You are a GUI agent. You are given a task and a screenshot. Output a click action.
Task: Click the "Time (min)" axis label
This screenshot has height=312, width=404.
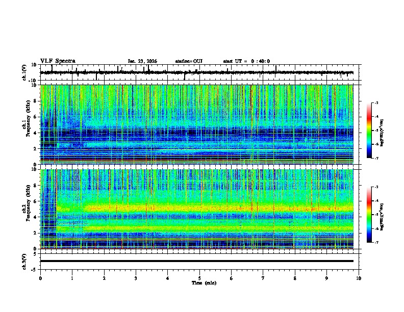coord(204,283)
